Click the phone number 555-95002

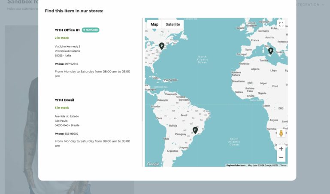[x=72, y=134]
